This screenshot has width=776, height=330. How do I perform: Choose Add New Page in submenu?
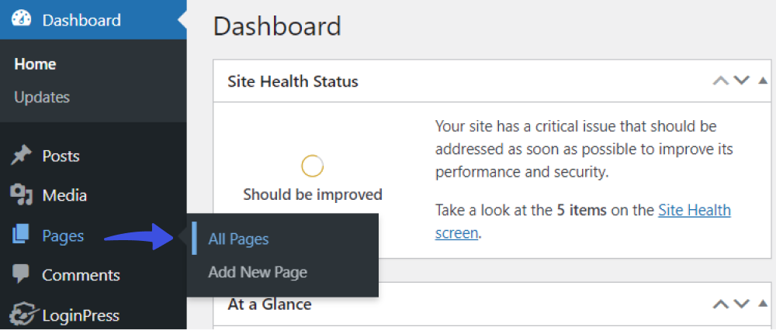(258, 272)
